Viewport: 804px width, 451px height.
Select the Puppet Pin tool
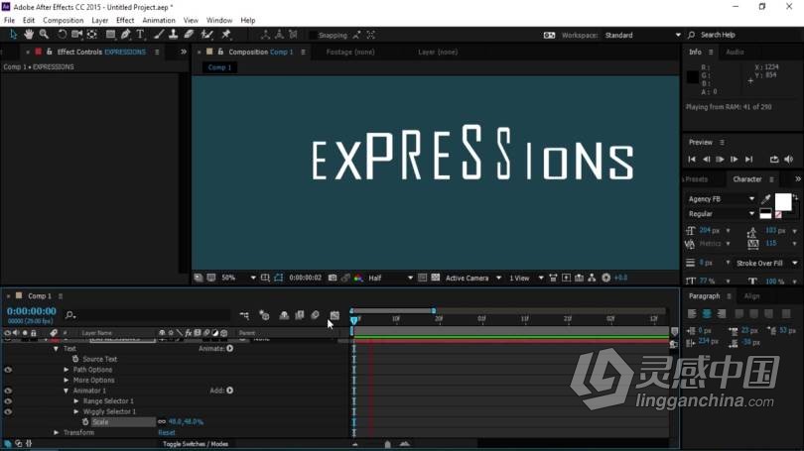tap(226, 35)
